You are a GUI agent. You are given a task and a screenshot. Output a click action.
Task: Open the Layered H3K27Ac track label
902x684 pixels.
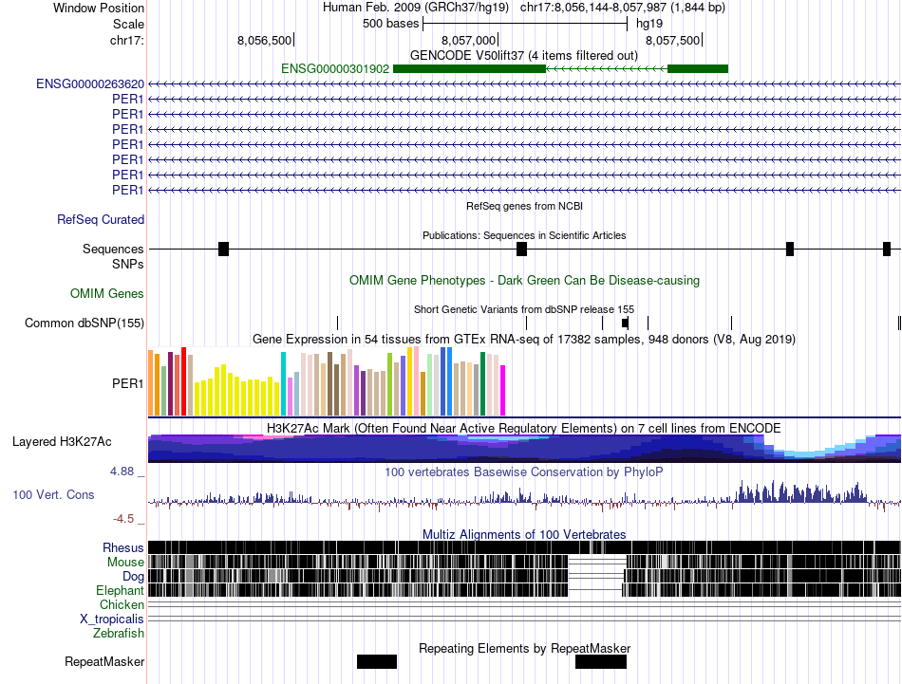tap(62, 441)
